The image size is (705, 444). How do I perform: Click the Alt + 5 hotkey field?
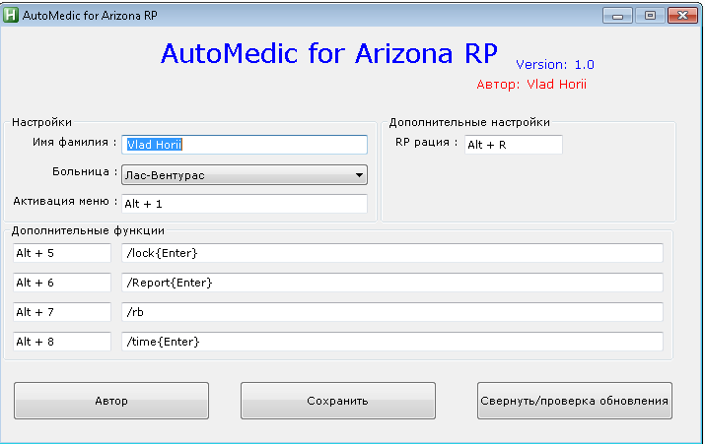point(61,253)
